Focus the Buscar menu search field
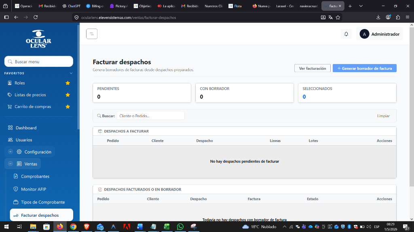 39,62
